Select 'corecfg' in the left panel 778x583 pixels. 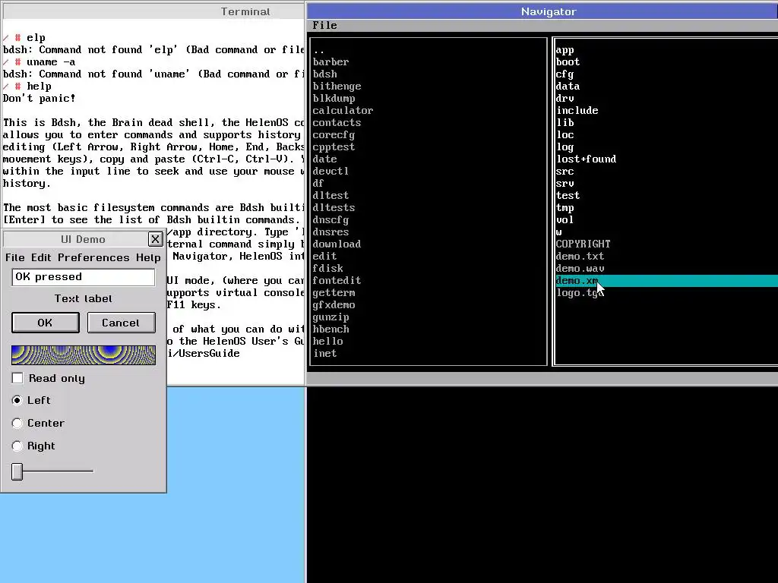tap(429, 135)
